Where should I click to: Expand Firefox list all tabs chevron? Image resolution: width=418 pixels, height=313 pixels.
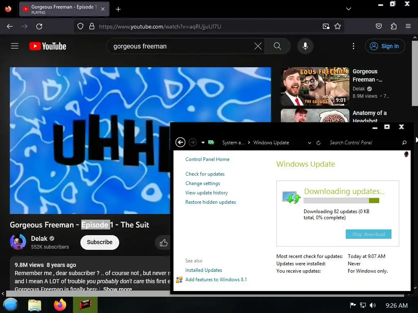(x=349, y=9)
